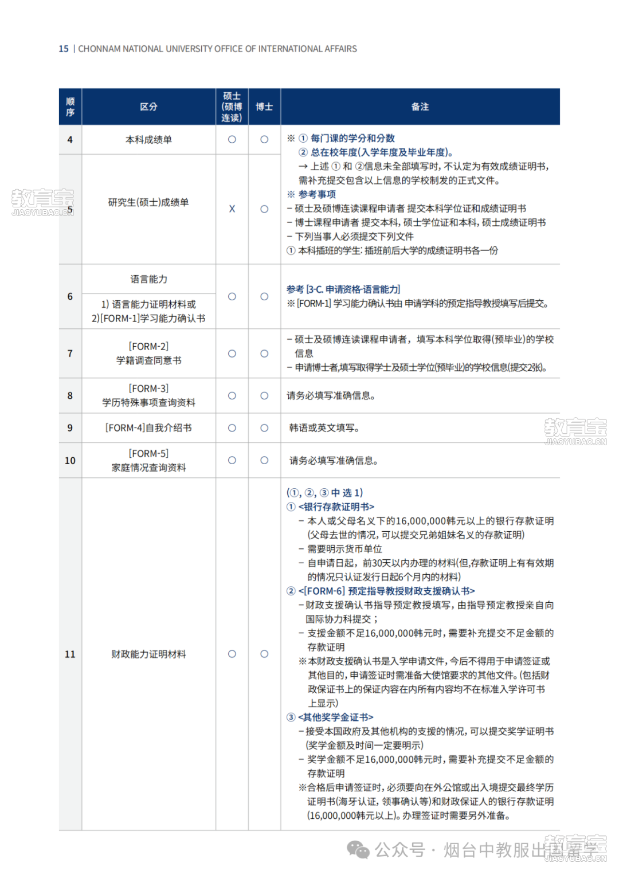Click the 硕士 circle mark for 学历特殊事项查询资料
619x875 pixels.
coord(232,395)
